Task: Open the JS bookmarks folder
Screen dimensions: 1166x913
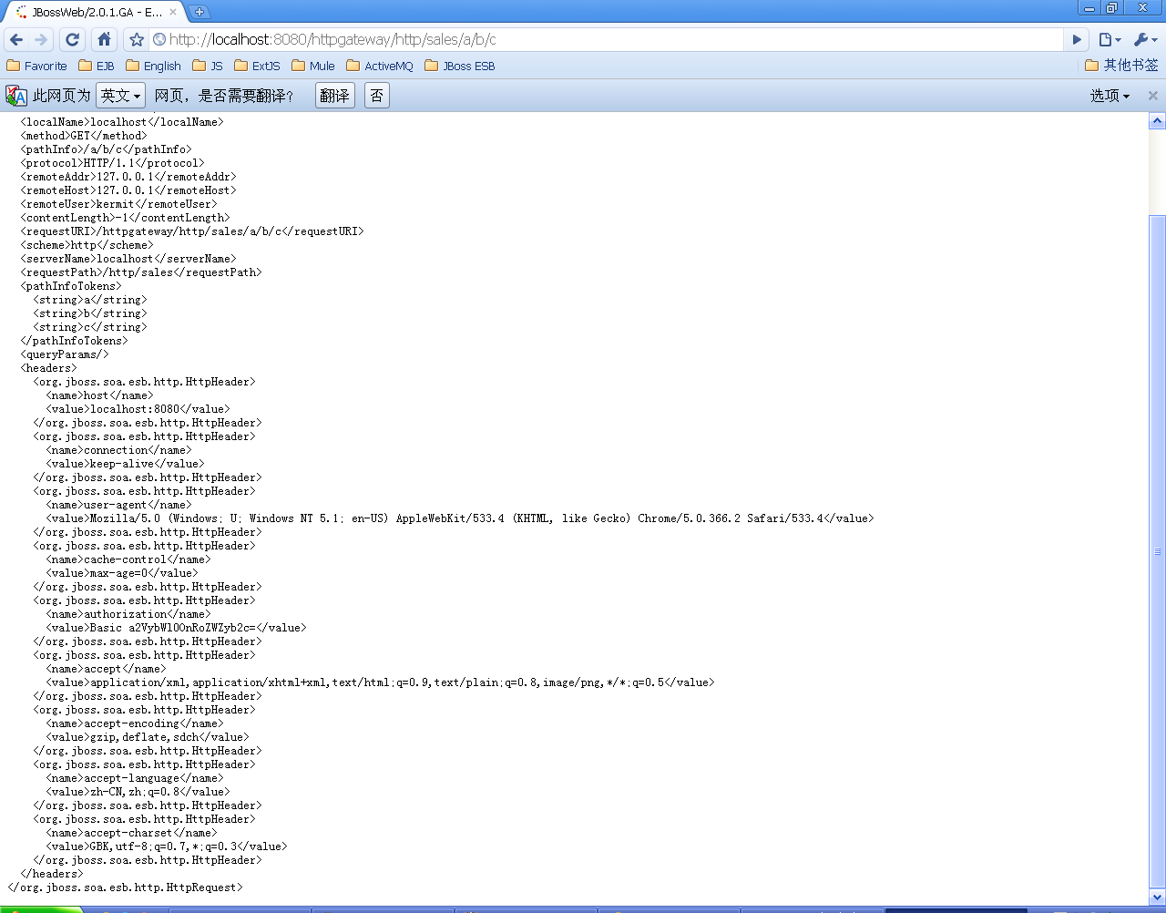Action: [208, 66]
